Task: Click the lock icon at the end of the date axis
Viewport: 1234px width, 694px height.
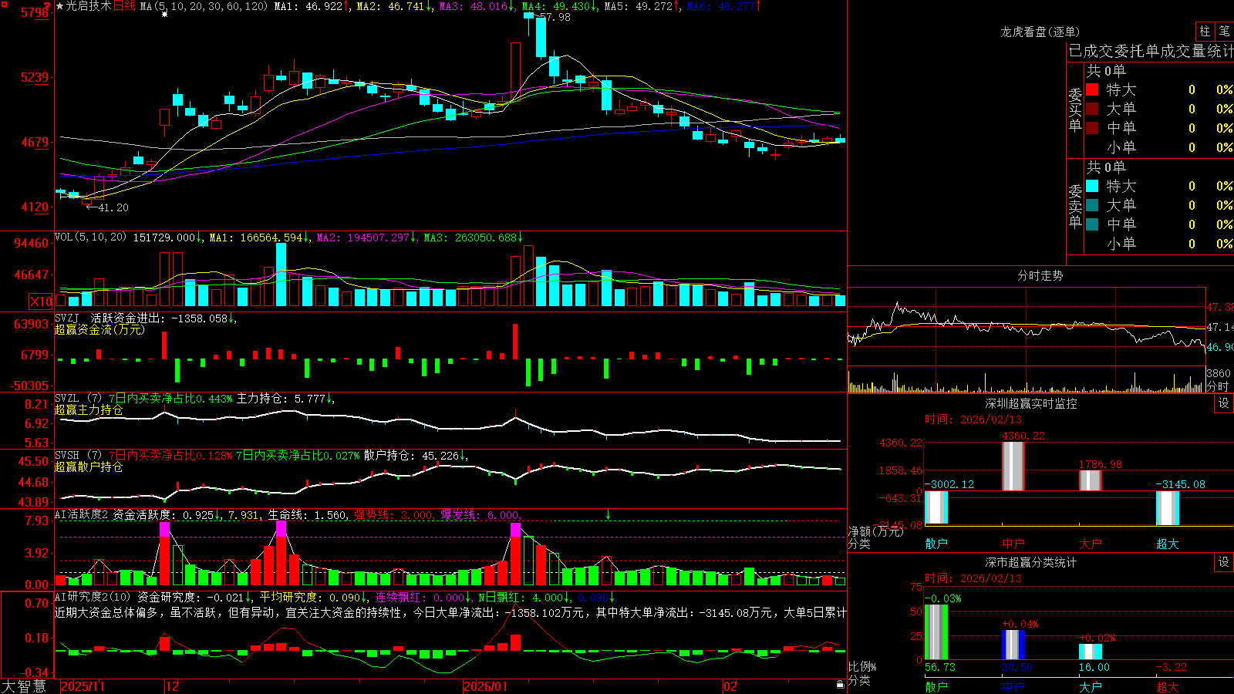Action: click(x=840, y=685)
